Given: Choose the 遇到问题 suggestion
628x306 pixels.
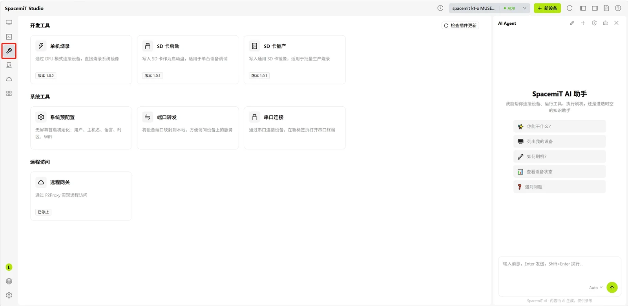Looking at the screenshot, I should coord(559,187).
